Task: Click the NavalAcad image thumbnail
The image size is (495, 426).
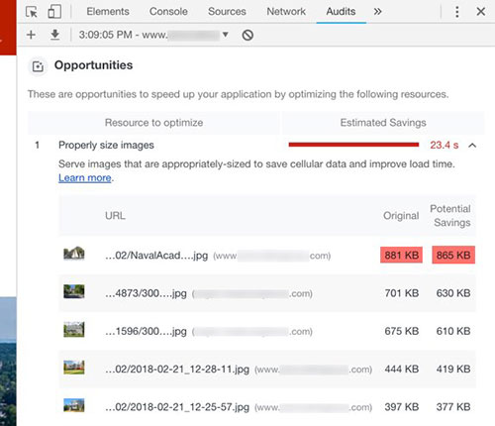Action: coord(74,254)
